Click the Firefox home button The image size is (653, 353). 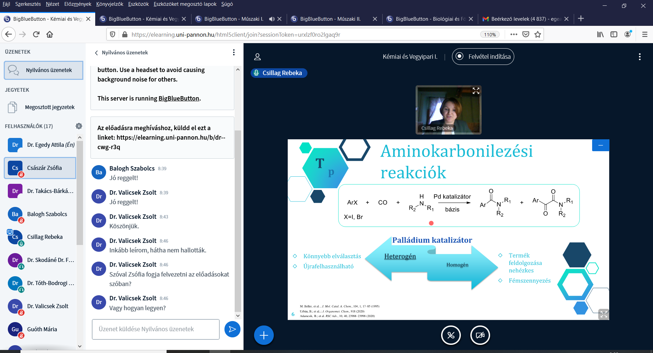click(x=50, y=34)
